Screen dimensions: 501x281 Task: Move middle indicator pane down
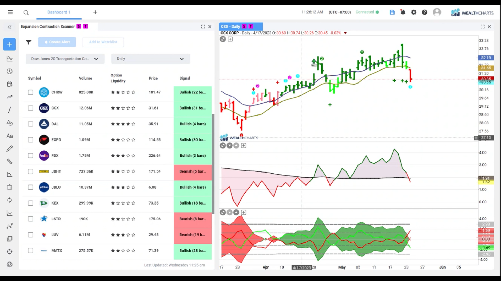(x=230, y=145)
